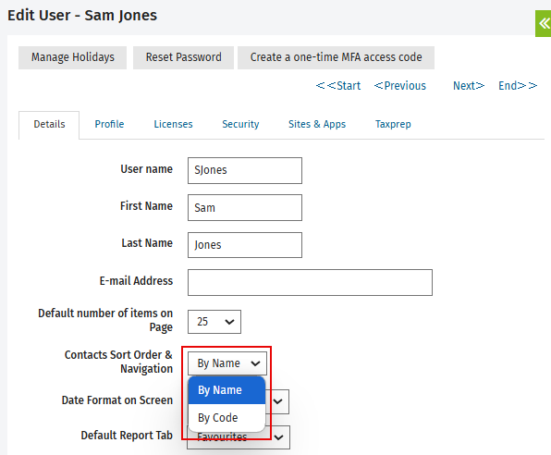The height and width of the screenshot is (455, 551).
Task: Focus the Last Name field
Action: pos(245,245)
